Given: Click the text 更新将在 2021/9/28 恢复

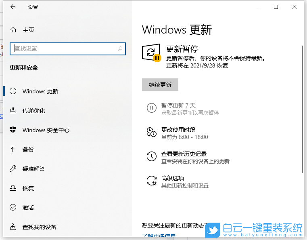Looking at the screenshot, I should pos(197,65).
